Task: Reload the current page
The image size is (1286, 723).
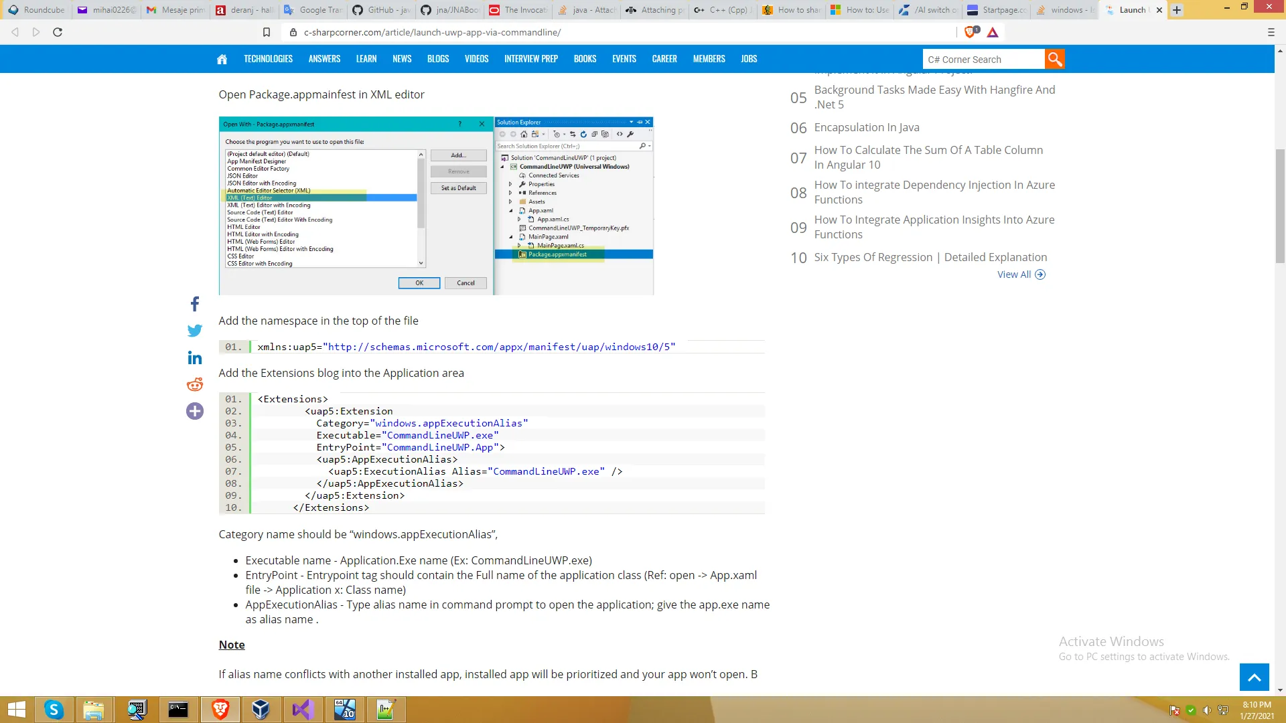Action: (58, 32)
